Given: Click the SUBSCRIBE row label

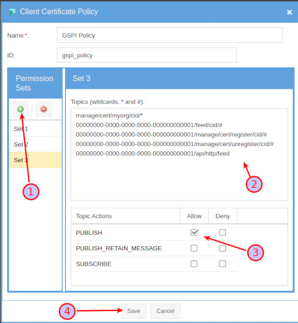Looking at the screenshot, I should click(x=94, y=264).
